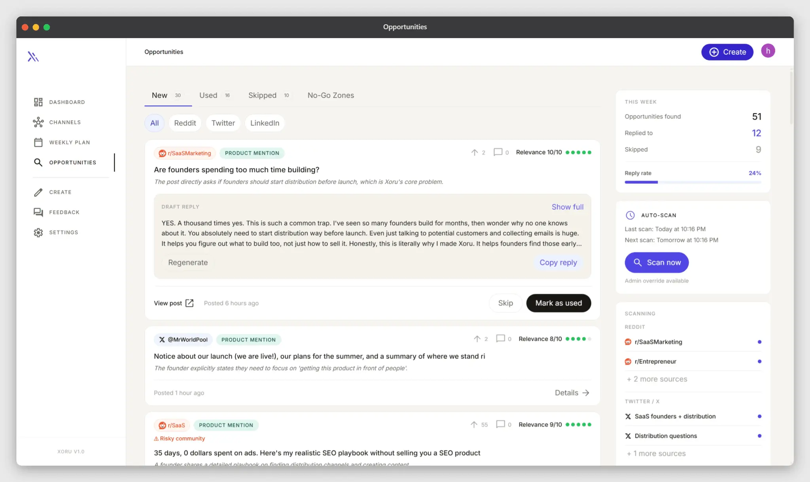Image resolution: width=810 pixels, height=482 pixels.
Task: Click the Reddit icon next to r/Entrepreneur source
Action: tap(628, 361)
